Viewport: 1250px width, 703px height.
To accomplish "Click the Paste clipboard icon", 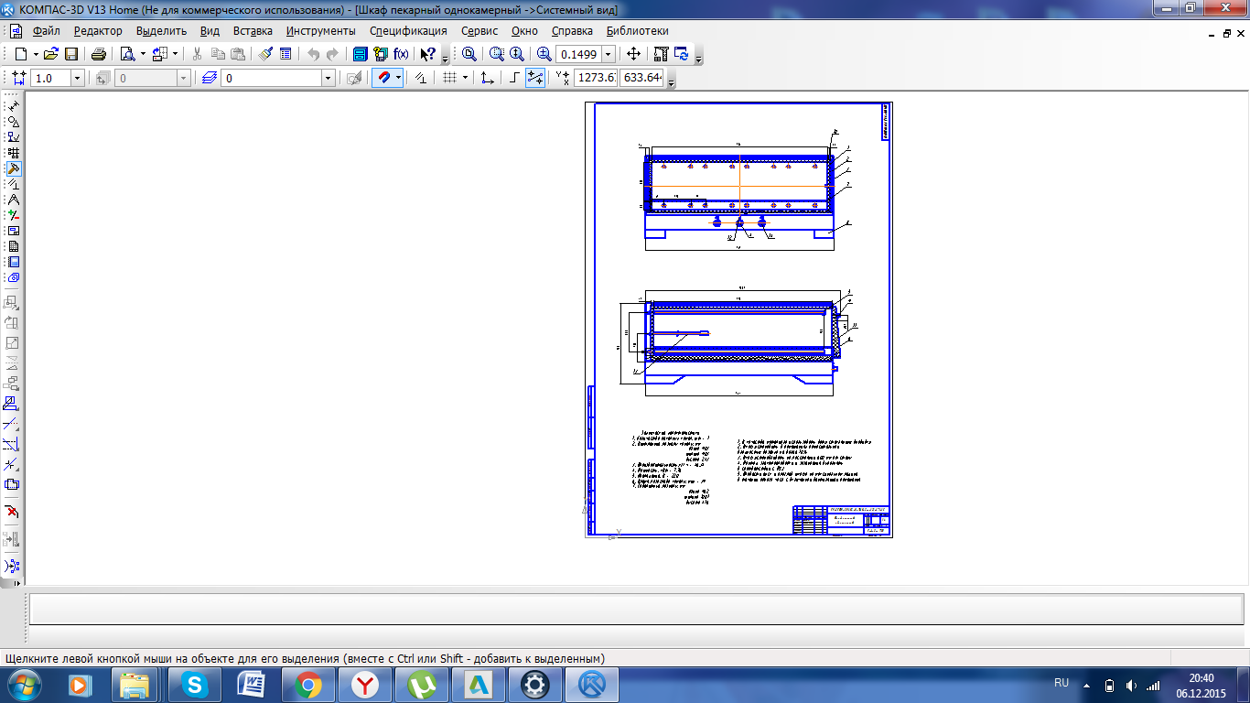I will (238, 54).
